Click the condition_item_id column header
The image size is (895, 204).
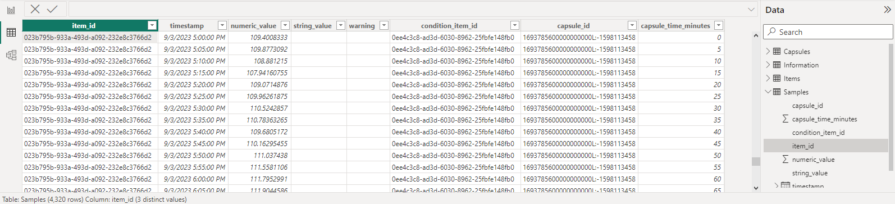click(x=449, y=26)
